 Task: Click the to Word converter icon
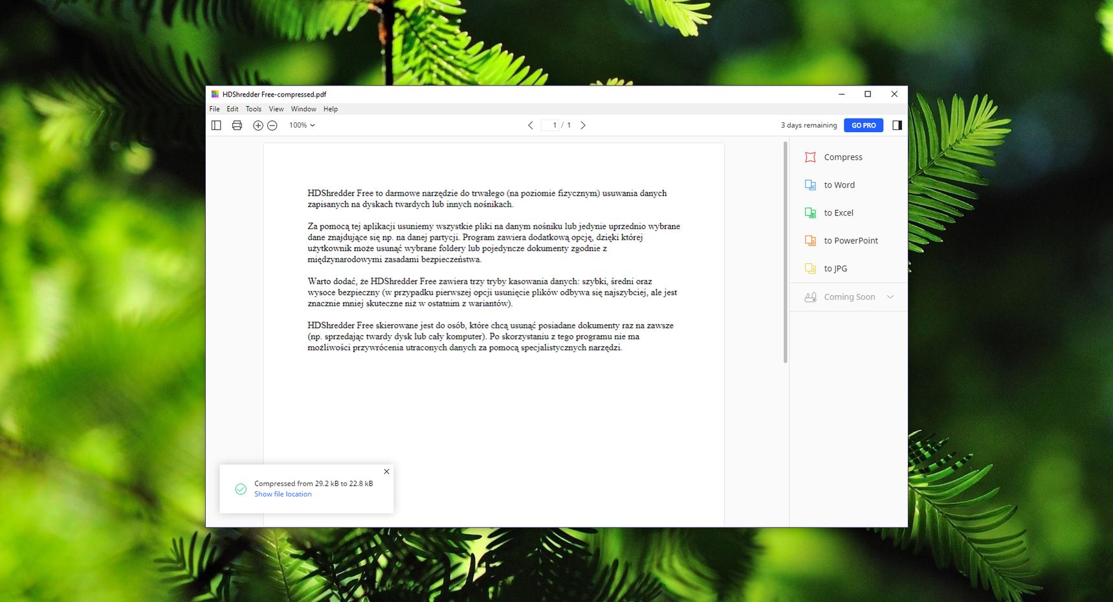pyautogui.click(x=810, y=185)
